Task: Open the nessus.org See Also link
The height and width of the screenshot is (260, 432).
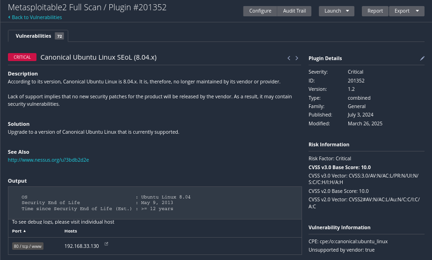Action: click(48, 160)
